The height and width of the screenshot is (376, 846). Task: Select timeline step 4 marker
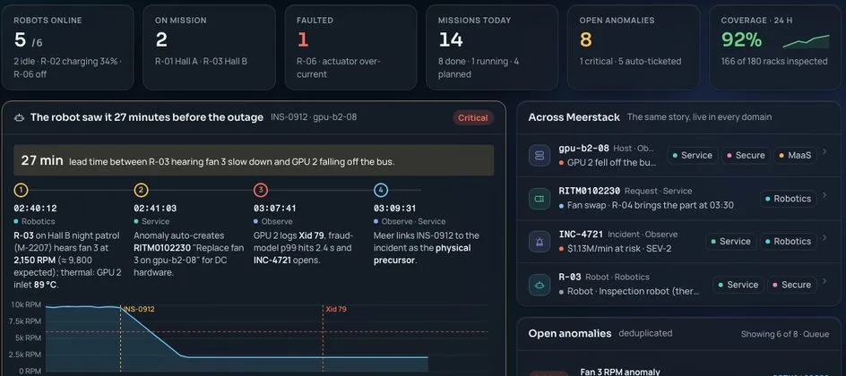(380, 190)
